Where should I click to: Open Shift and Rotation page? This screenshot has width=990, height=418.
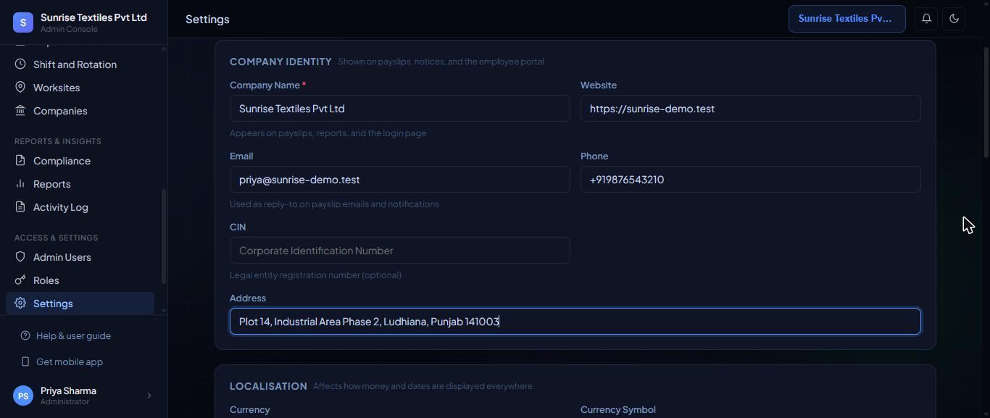point(80,64)
